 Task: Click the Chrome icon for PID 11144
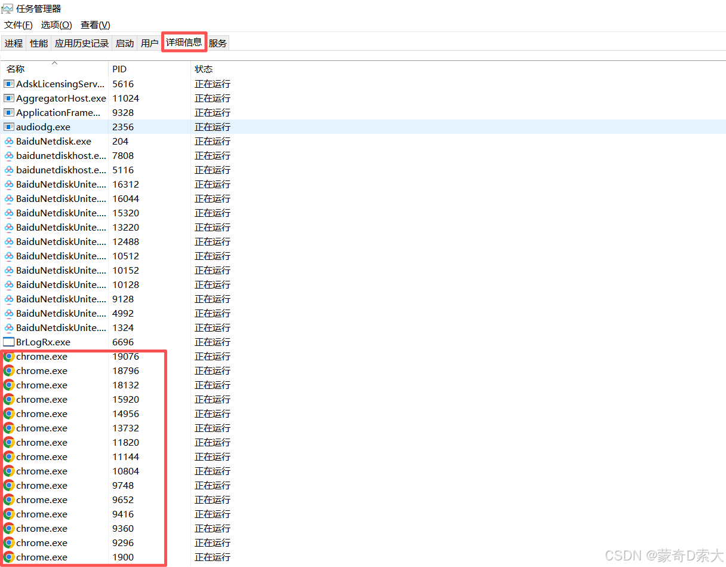tap(9, 456)
